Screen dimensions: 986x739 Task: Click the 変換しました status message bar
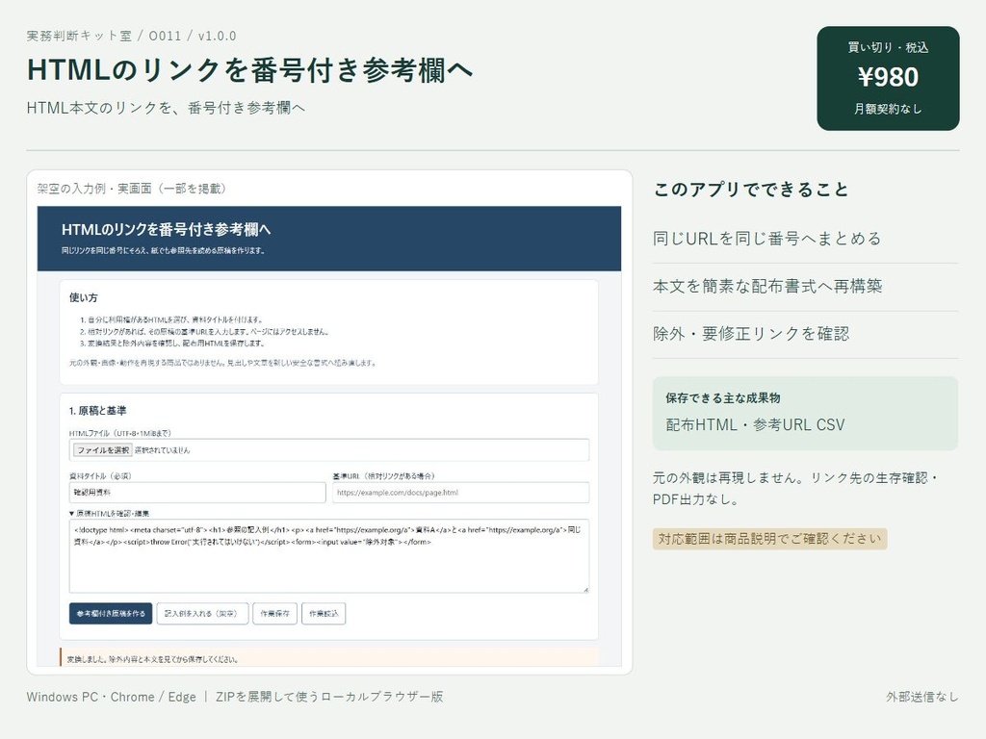click(329, 658)
